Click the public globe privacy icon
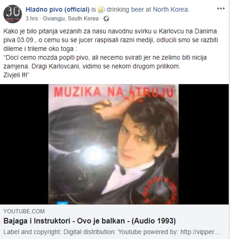230x239 pixels. coord(106,19)
